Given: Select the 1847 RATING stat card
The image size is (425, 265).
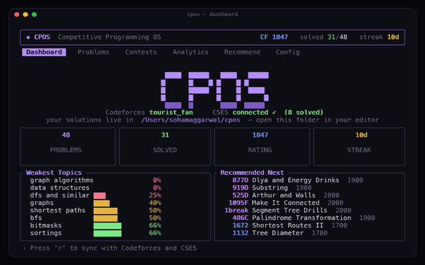Looking at the screenshot, I should 262,146.
